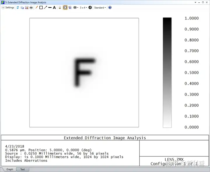The width and height of the screenshot is (210, 172).
Task: Copy the analysis window to clipboard
Action: click(22, 8)
